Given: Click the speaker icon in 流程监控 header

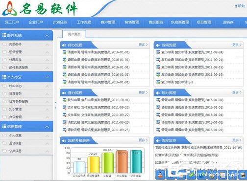Looking at the screenshot, I should click(158, 140).
